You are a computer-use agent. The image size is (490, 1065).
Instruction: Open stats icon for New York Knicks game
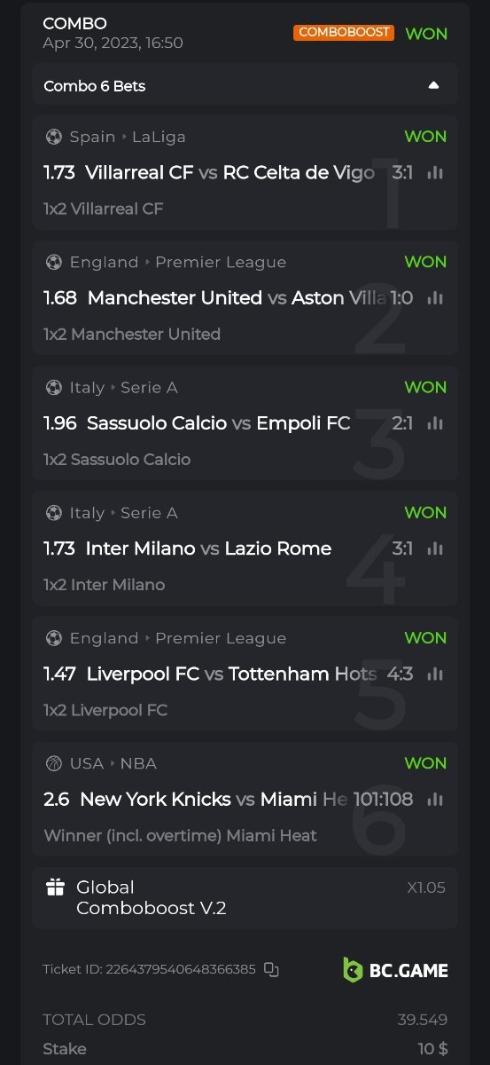pos(434,799)
